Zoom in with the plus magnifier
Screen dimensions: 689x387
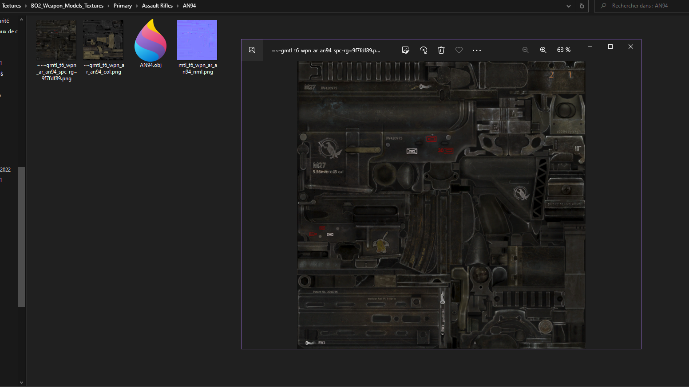pos(543,50)
